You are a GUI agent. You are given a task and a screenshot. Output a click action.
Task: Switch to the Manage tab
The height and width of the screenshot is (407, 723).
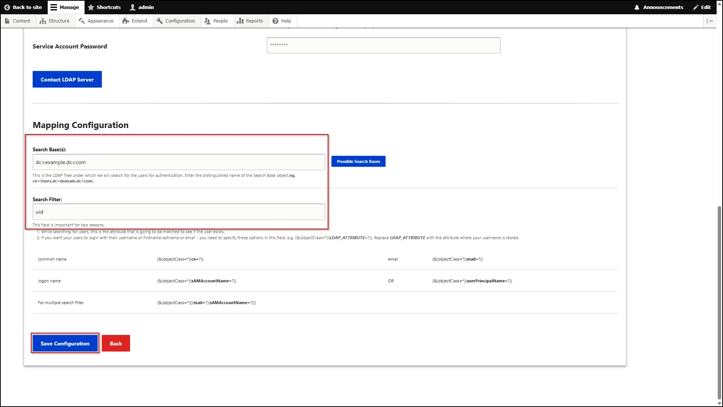tap(65, 7)
